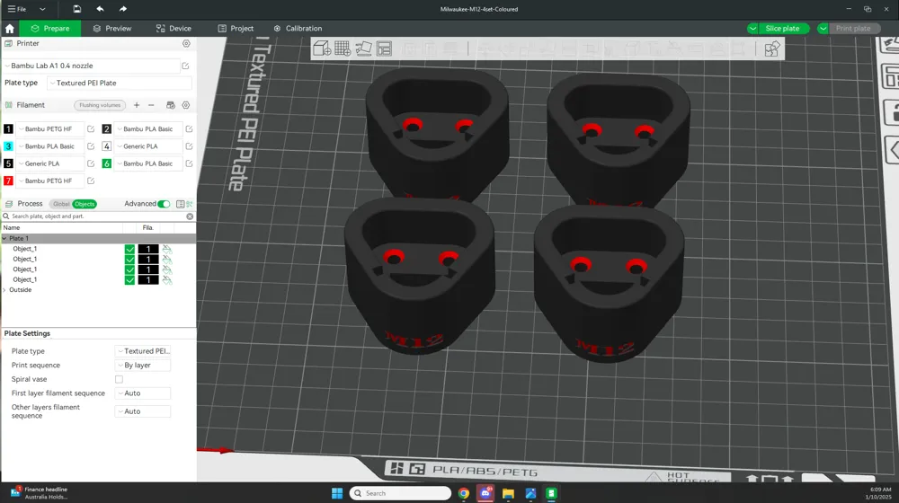Open Printer settings gear icon
Viewport: 899px width, 503px height.
186,43
